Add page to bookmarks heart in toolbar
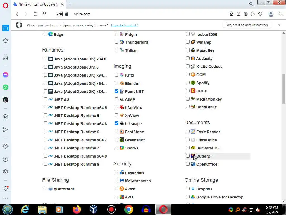Image resolution: width=286 pixels, height=215 pixels. 260,14
